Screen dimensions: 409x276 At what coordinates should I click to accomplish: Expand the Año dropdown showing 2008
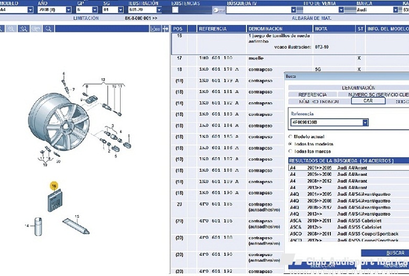click(69, 10)
